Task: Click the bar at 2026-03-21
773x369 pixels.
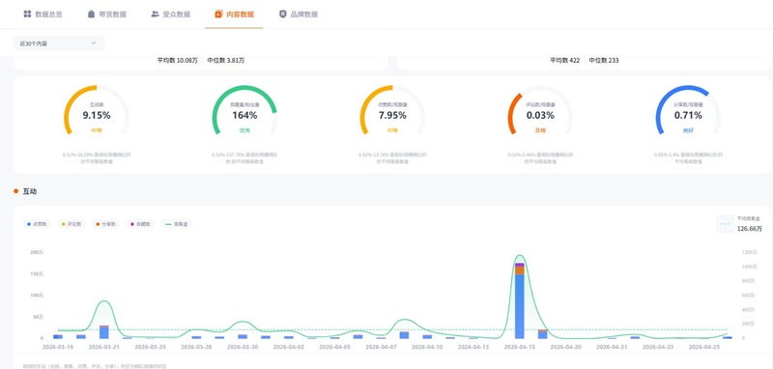Action: (103, 332)
